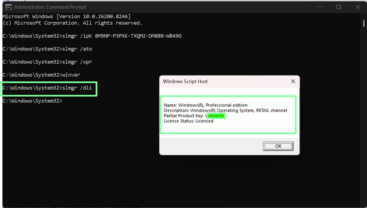Screen dimensions: 367x208
Task: Maximize the Command Prompt window
Action: pyautogui.click(x=339, y=7)
